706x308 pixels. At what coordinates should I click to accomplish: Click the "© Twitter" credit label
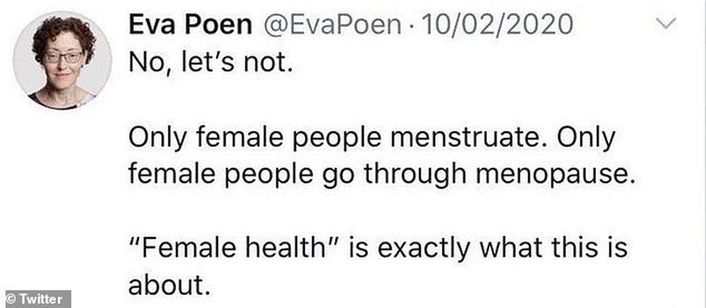pyautogui.click(x=35, y=299)
